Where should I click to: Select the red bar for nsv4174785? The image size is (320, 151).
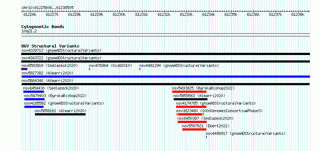191,107
